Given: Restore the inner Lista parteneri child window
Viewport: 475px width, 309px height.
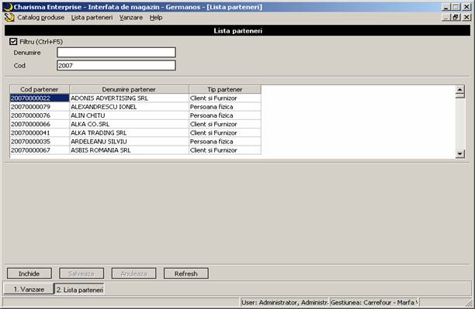Looking at the screenshot, I should (456, 17).
